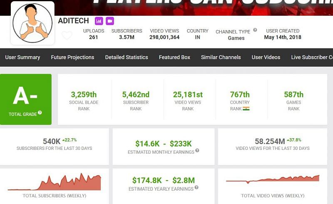Screen dimensions: 333x204
Task: Click the India flag icon under Country Rank
Action: point(246,109)
